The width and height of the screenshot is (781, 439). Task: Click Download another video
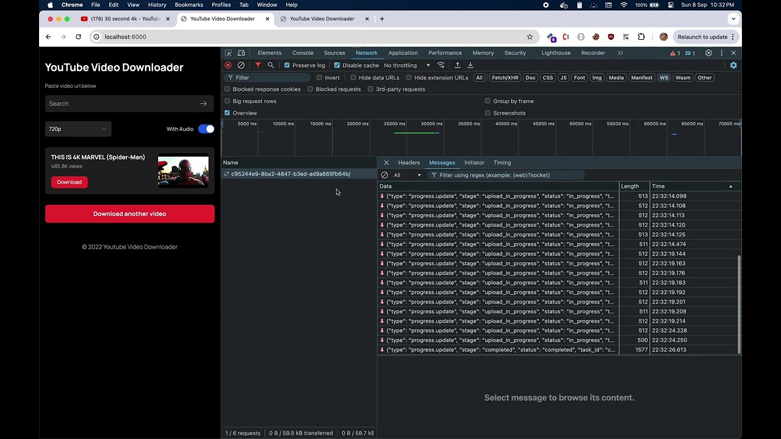click(129, 214)
